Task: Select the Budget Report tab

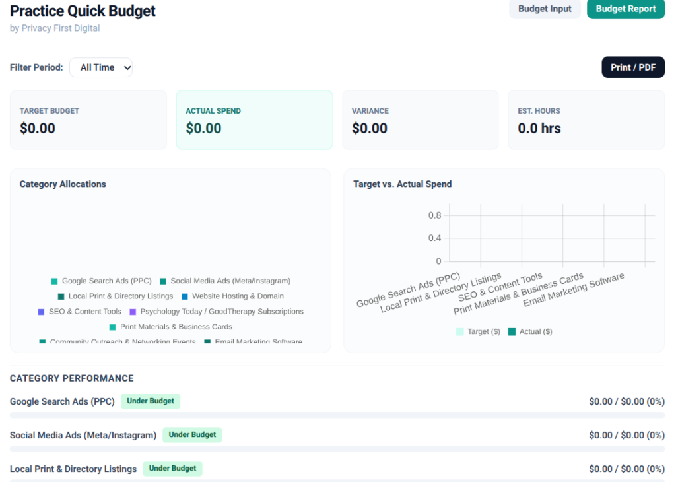Action: coord(626,9)
